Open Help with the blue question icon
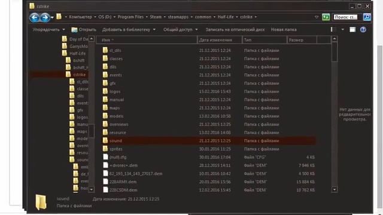The width and height of the screenshot is (383, 215). tap(363, 30)
